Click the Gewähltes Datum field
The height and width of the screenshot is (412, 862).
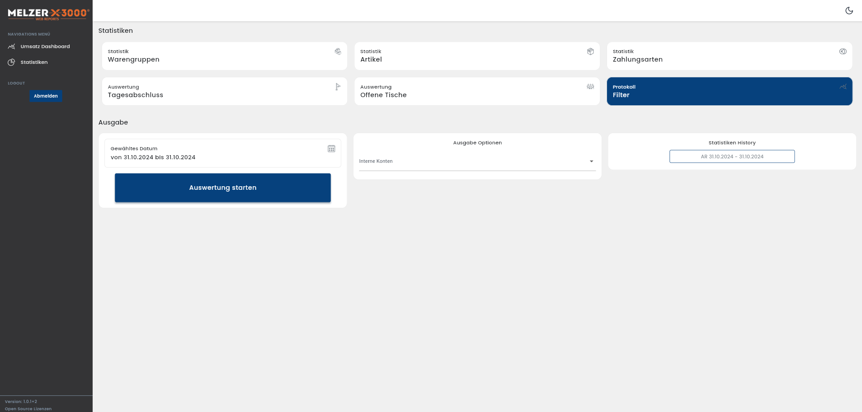click(216, 153)
